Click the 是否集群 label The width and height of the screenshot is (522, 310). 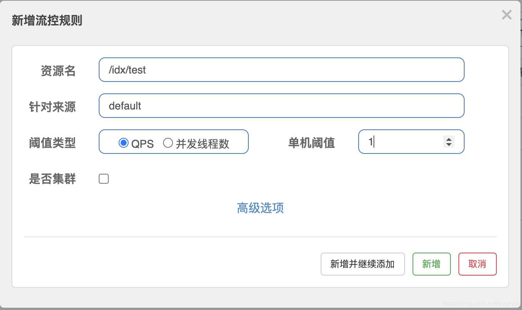(52, 179)
